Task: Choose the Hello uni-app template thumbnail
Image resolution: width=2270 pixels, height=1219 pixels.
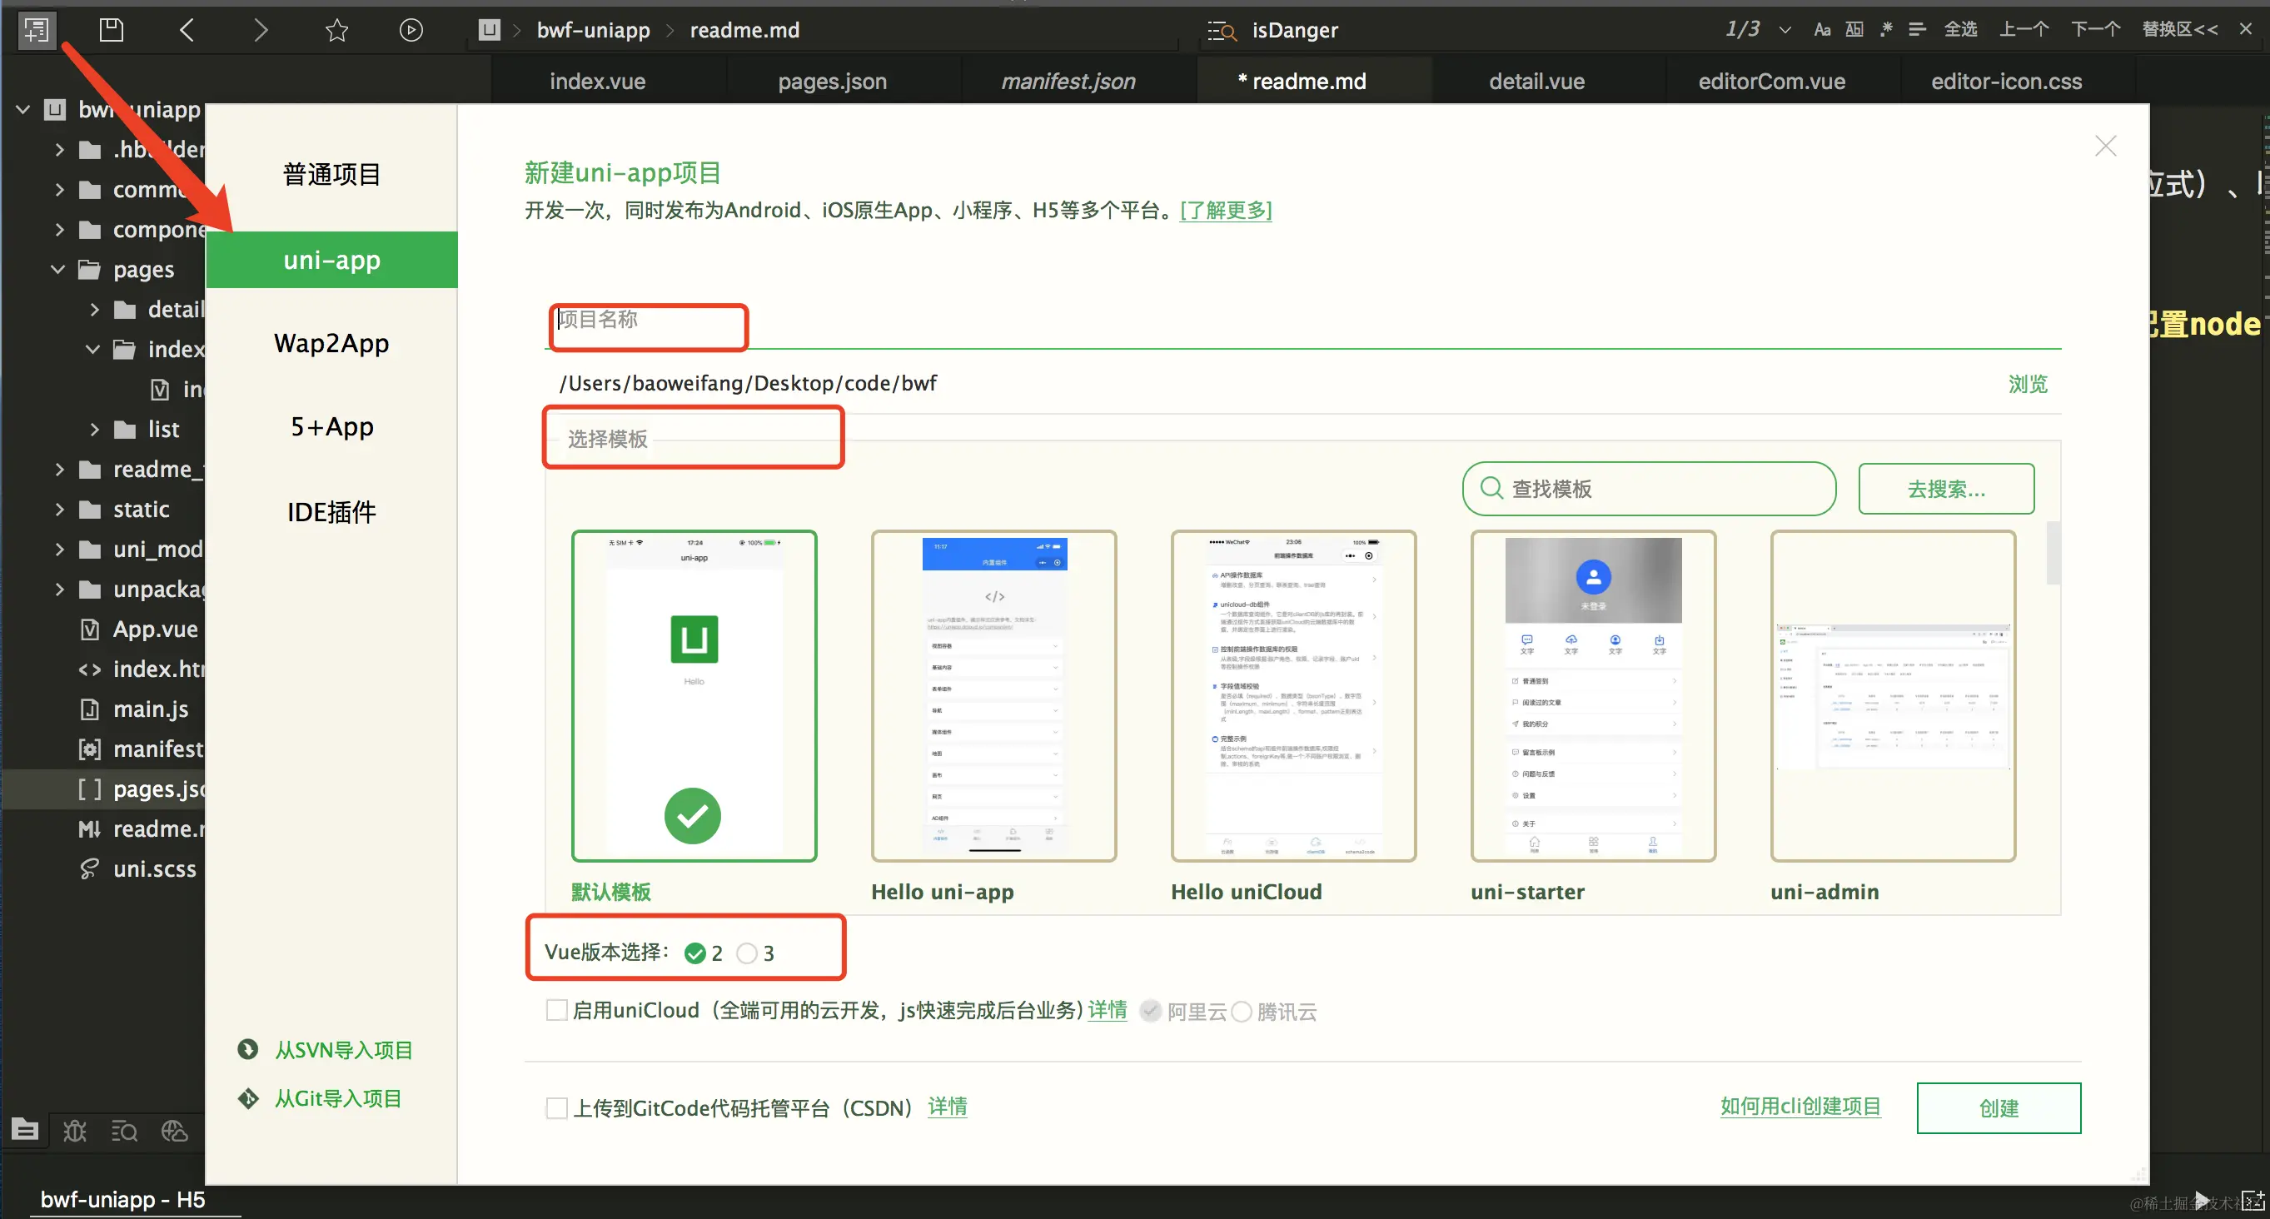Action: coord(993,695)
